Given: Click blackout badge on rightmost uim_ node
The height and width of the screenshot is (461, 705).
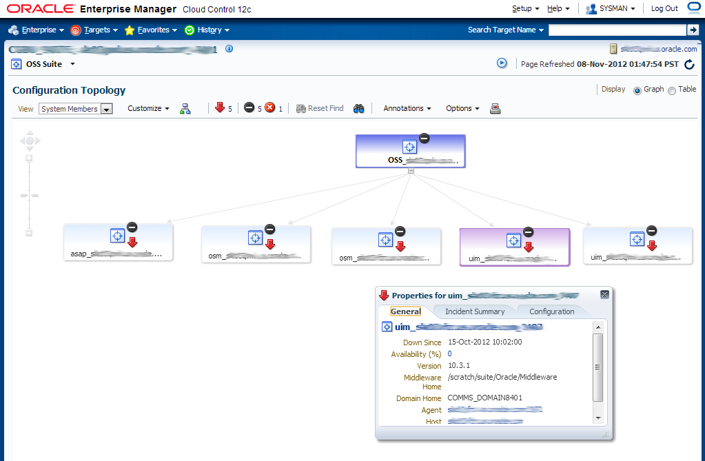Looking at the screenshot, I should (x=652, y=231).
